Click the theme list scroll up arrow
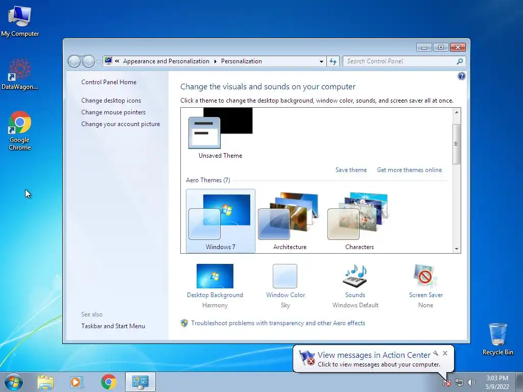 coord(457,112)
